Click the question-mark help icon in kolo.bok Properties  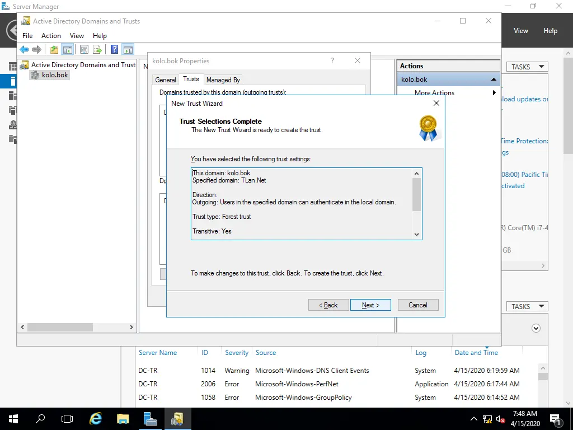point(332,60)
